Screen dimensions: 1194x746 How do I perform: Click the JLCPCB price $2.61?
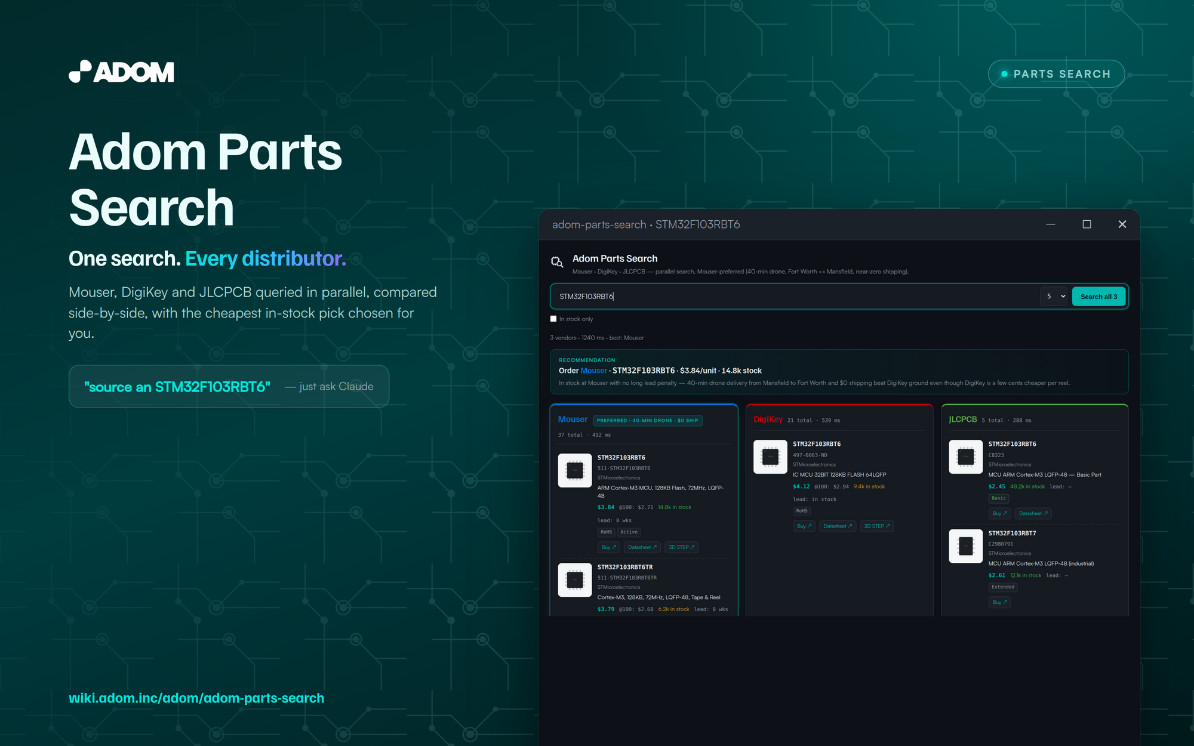click(x=996, y=576)
